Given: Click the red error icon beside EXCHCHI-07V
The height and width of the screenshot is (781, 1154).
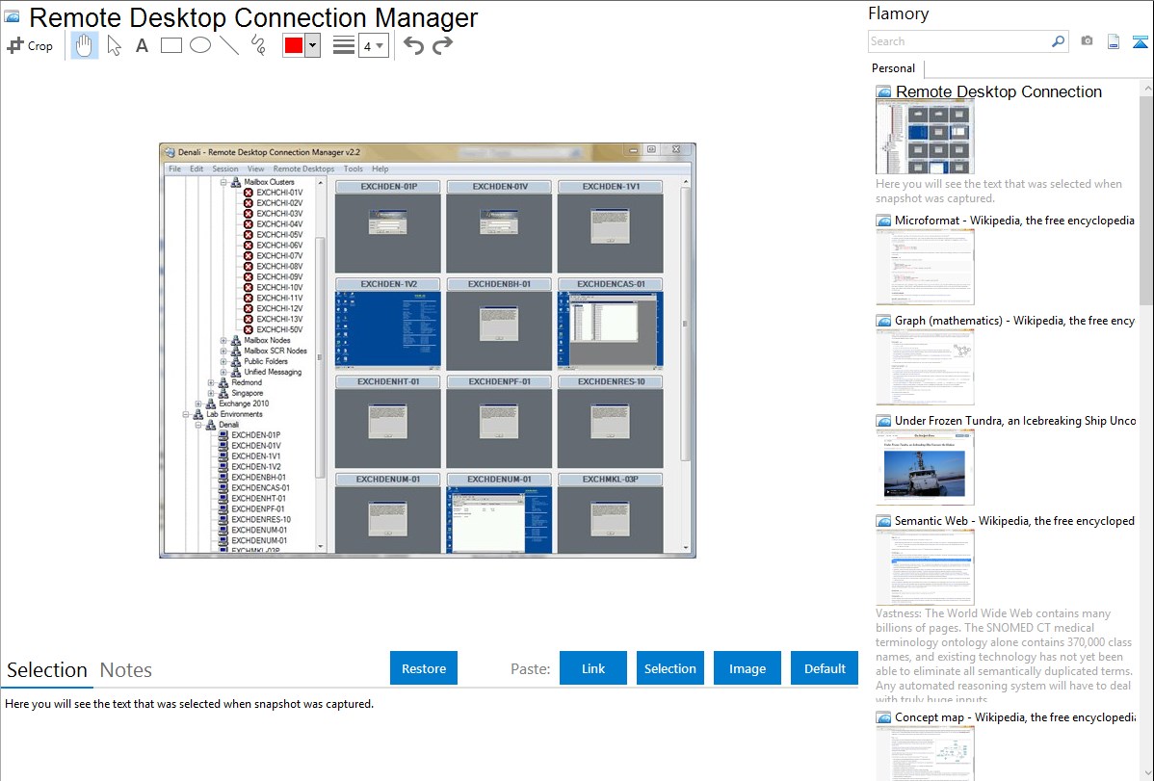Looking at the screenshot, I should coord(248,255).
